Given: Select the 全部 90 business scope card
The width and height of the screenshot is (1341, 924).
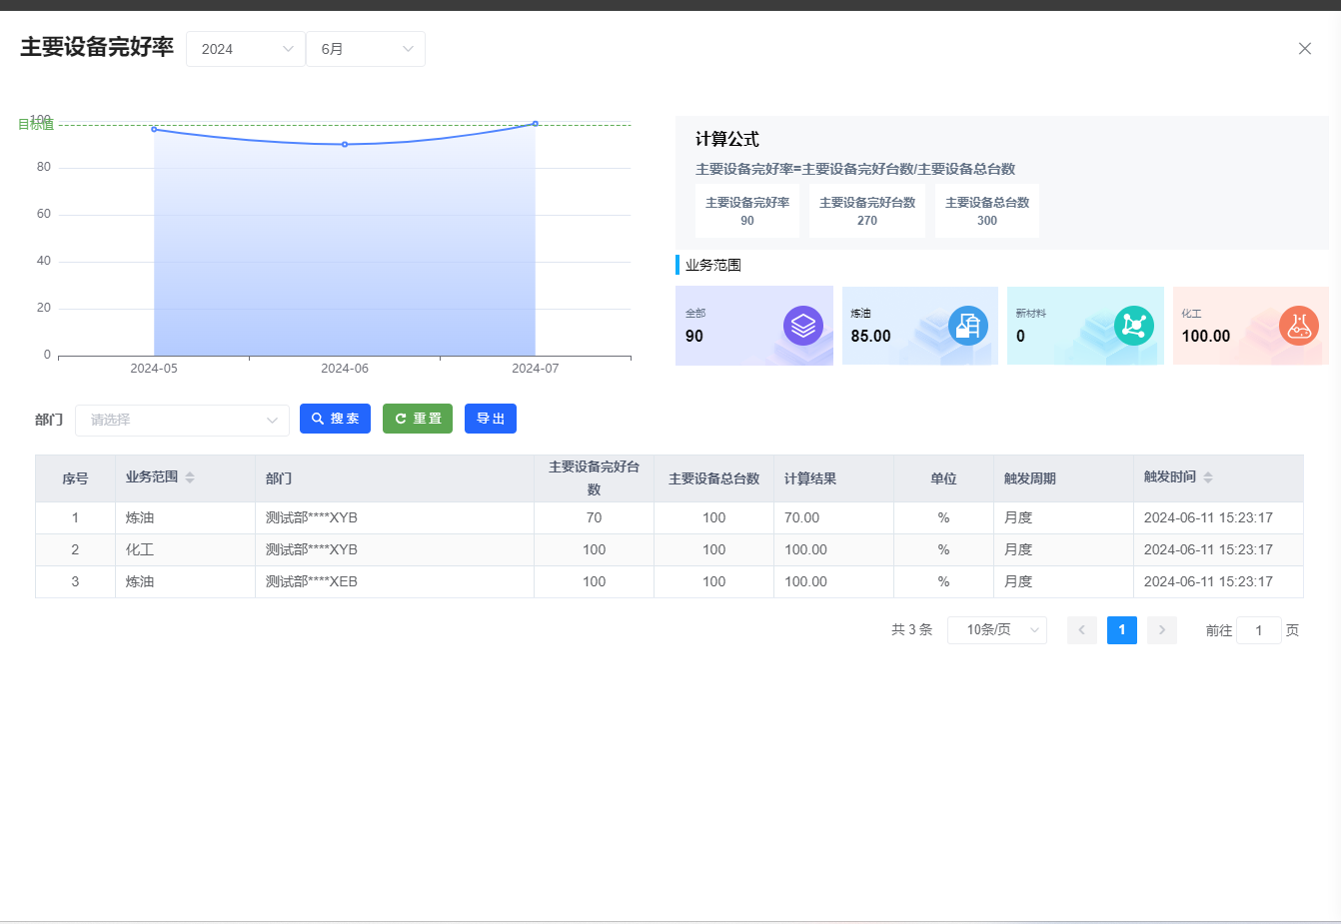Looking at the screenshot, I should [754, 326].
